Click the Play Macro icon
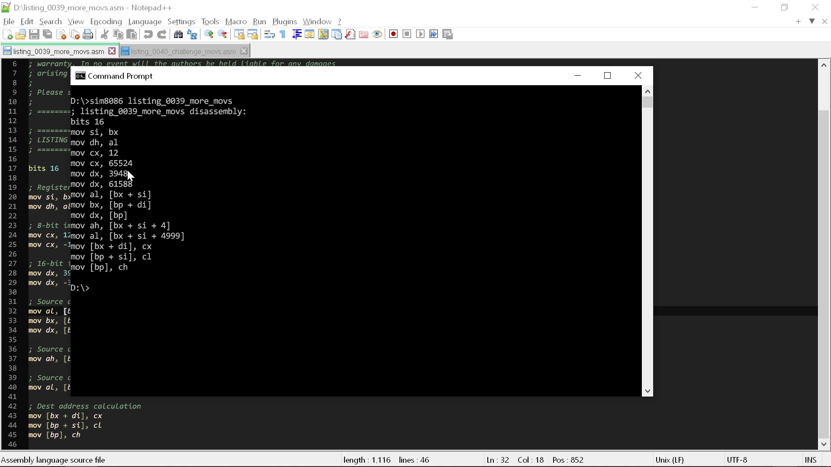 coord(420,34)
